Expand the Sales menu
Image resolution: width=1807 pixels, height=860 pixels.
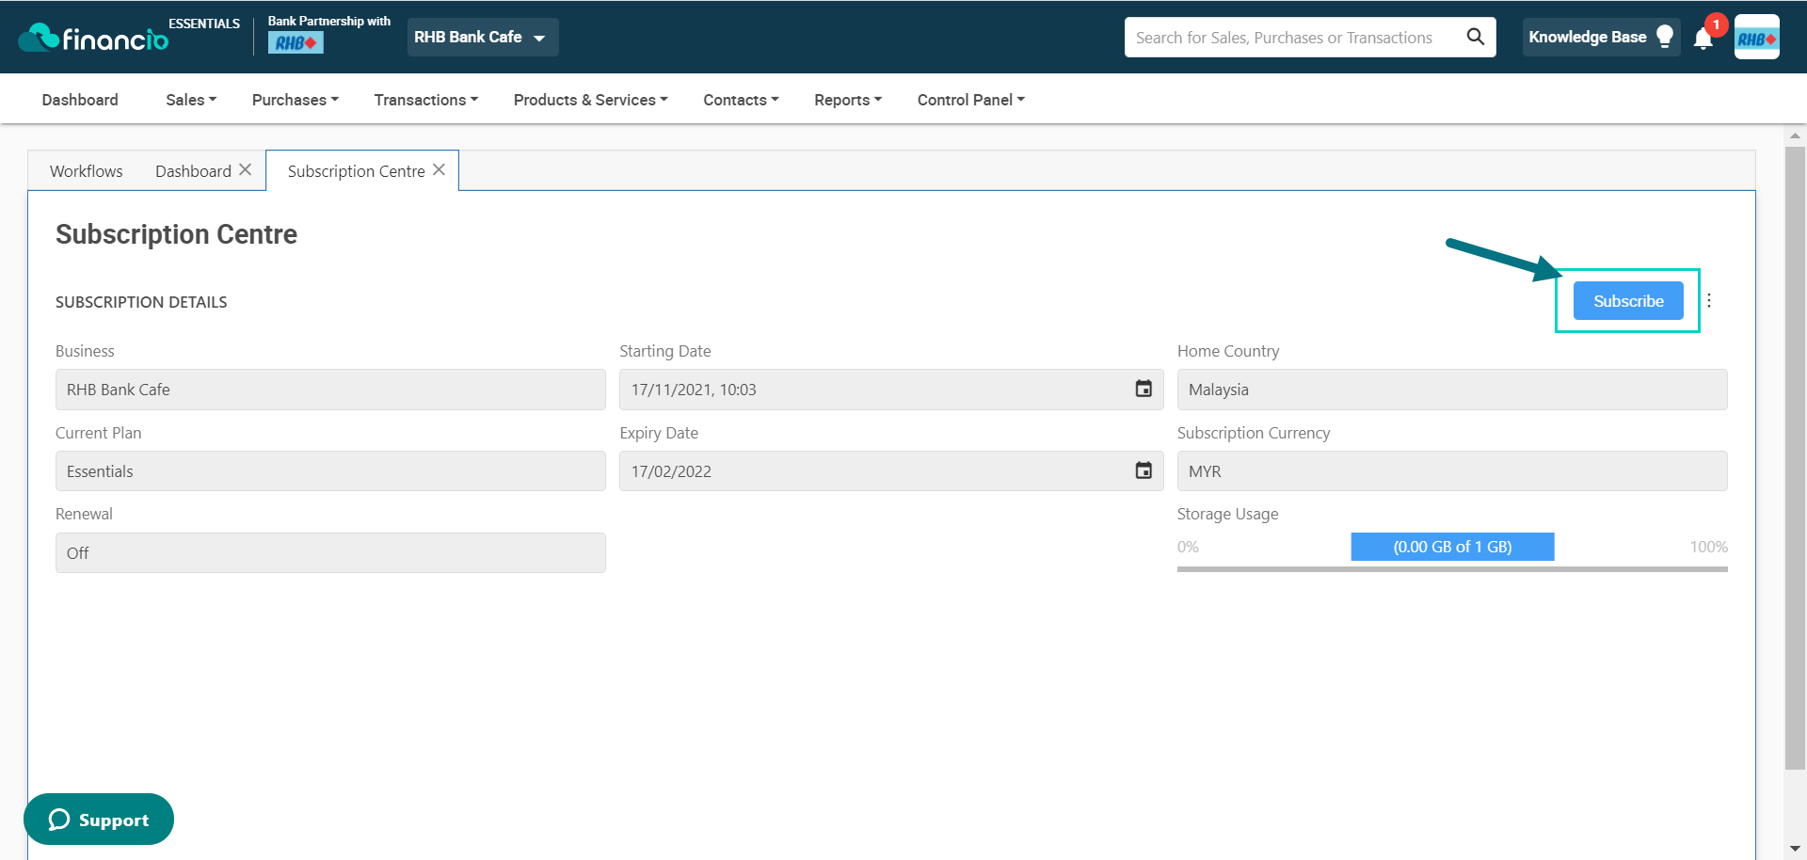click(x=191, y=100)
